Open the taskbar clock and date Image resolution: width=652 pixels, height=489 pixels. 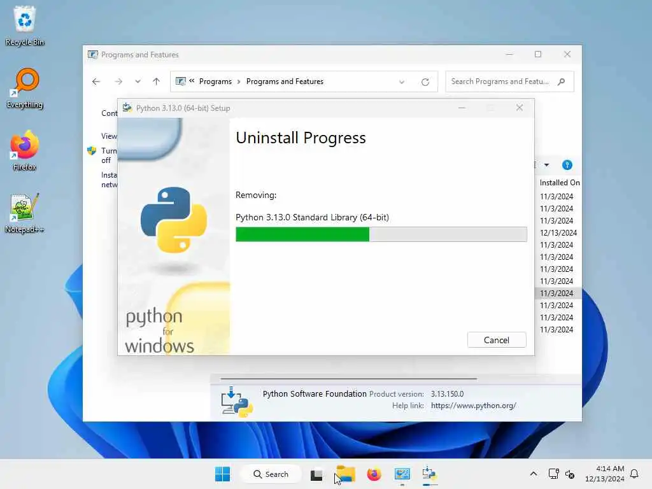click(605, 474)
